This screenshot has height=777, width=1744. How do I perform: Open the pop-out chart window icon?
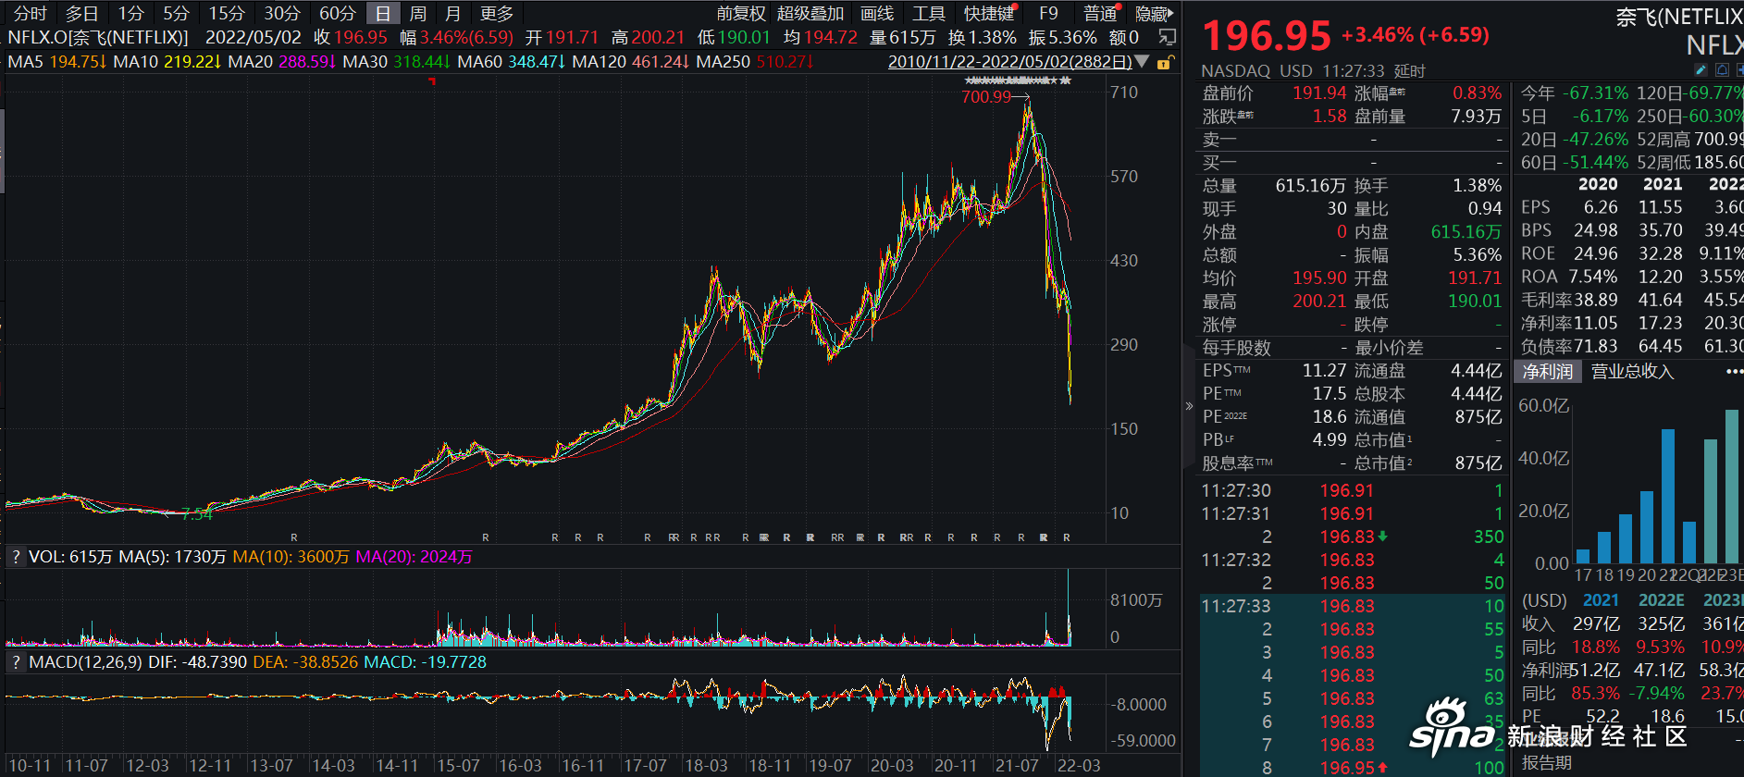pos(1168,37)
